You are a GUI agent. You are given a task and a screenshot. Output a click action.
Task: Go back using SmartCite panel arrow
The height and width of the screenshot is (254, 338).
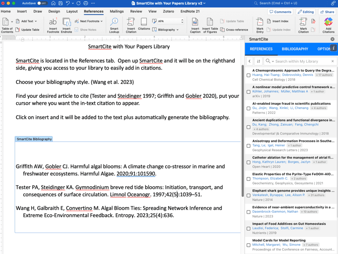pos(250,61)
